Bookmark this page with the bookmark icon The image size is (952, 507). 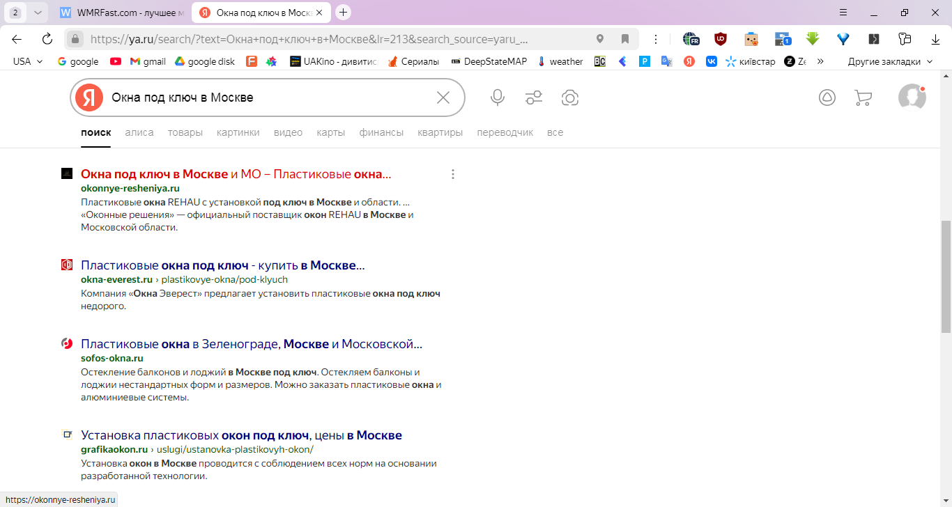[x=625, y=39]
